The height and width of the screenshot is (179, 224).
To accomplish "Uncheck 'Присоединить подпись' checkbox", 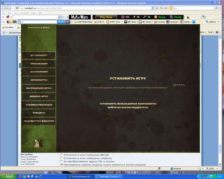I will coord(62,164).
